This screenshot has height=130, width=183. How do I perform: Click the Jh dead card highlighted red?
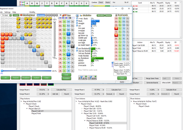116,28
